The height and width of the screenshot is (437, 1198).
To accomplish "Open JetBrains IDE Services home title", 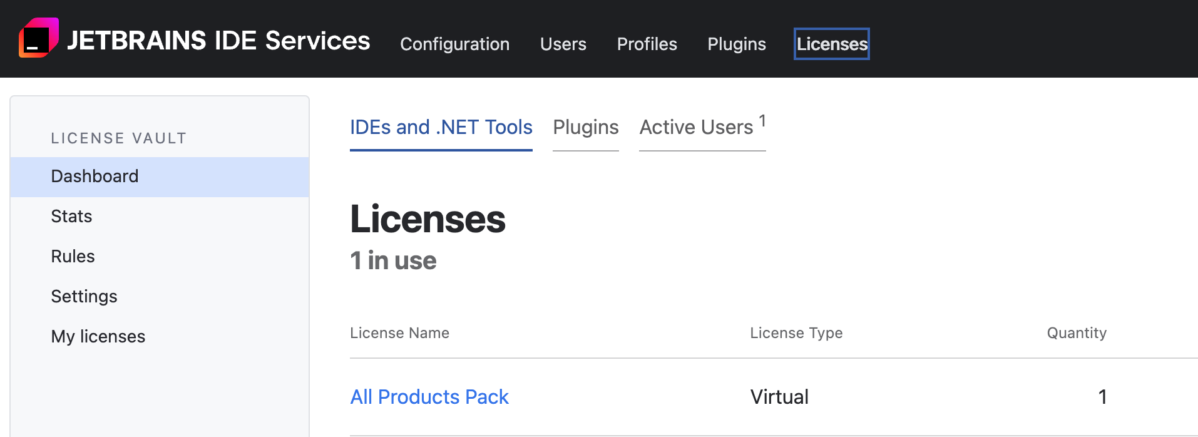I will click(218, 41).
